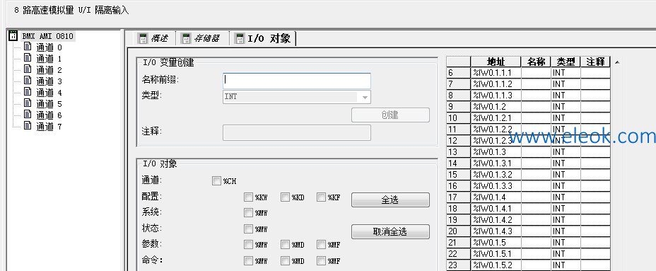Check the 命令 %MW checkbox

pyautogui.click(x=248, y=260)
